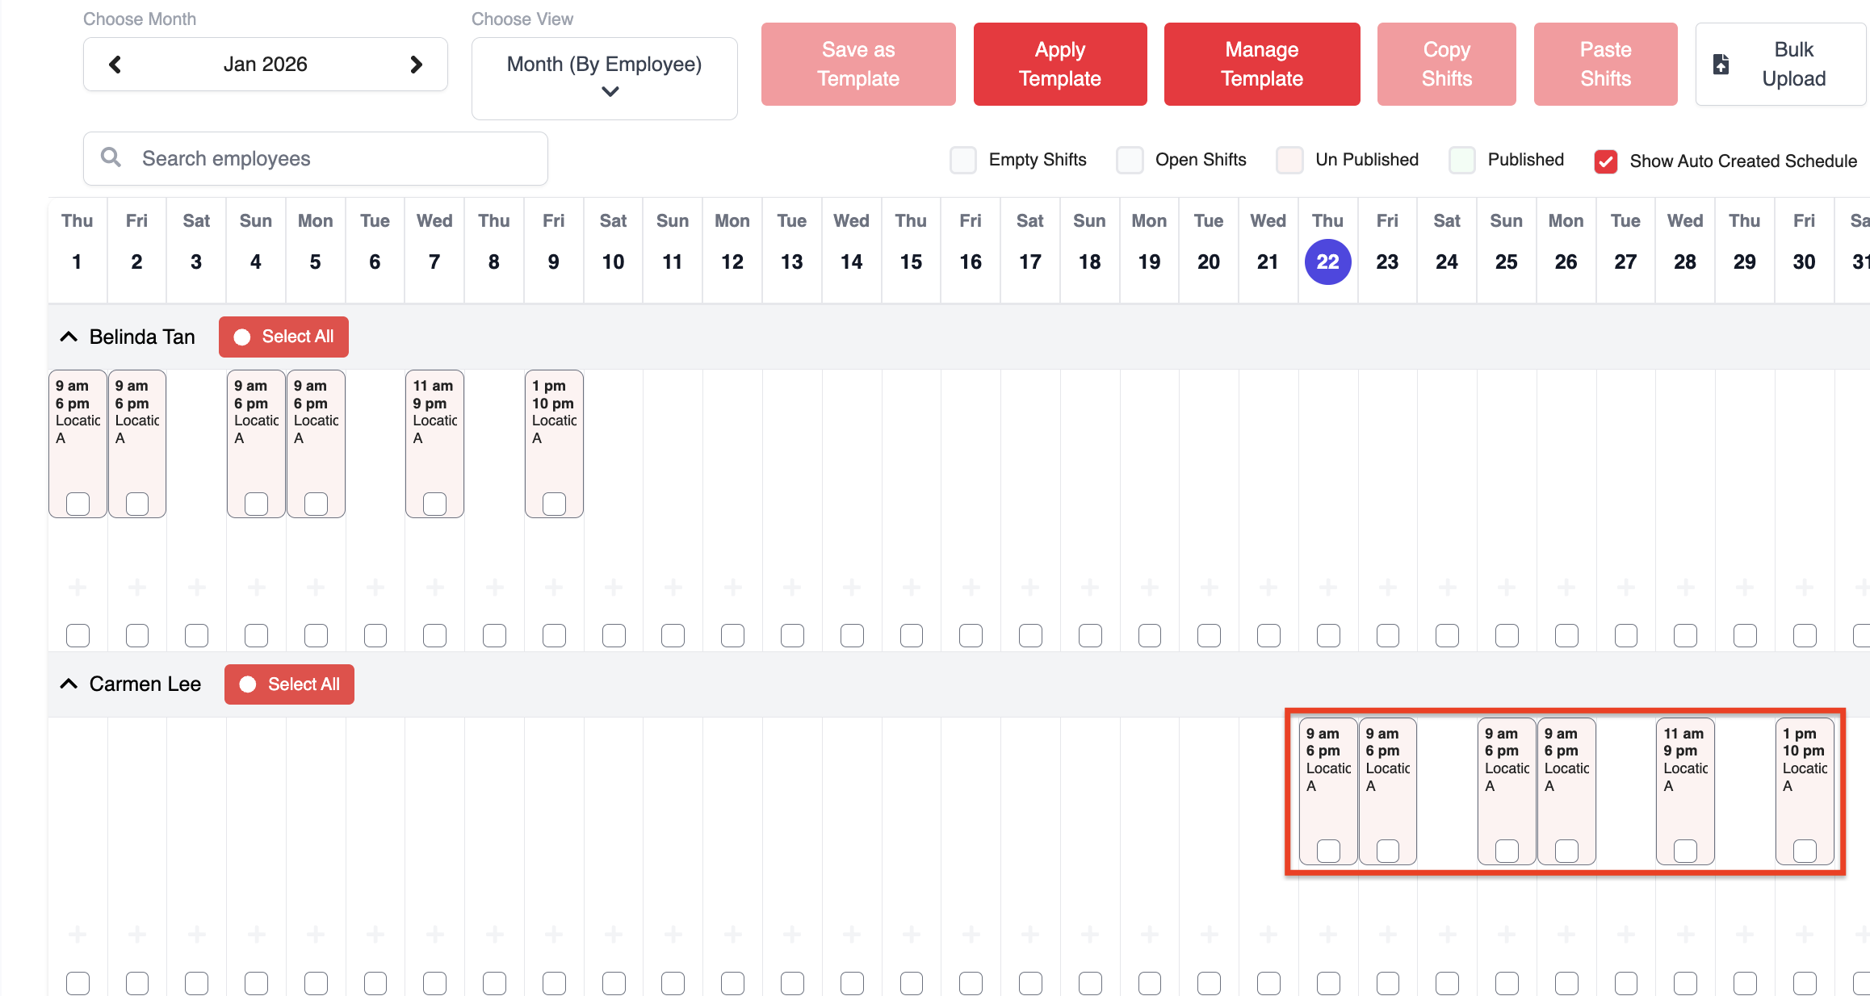Click the search magnifier icon

[x=111, y=157]
